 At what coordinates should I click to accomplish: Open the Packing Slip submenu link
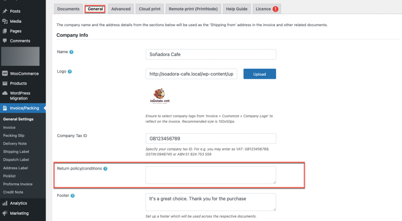coord(14,136)
